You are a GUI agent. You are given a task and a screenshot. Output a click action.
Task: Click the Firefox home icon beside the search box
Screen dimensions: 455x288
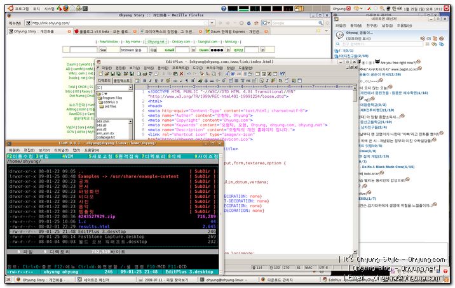point(256,23)
